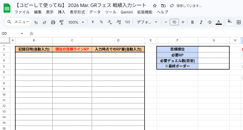Viewport: 243px width, 130px height.
Task: Select column G header
Action: tap(214, 40)
